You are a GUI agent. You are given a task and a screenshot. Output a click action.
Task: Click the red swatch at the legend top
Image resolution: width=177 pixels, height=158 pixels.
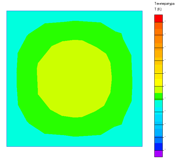pos(158,18)
